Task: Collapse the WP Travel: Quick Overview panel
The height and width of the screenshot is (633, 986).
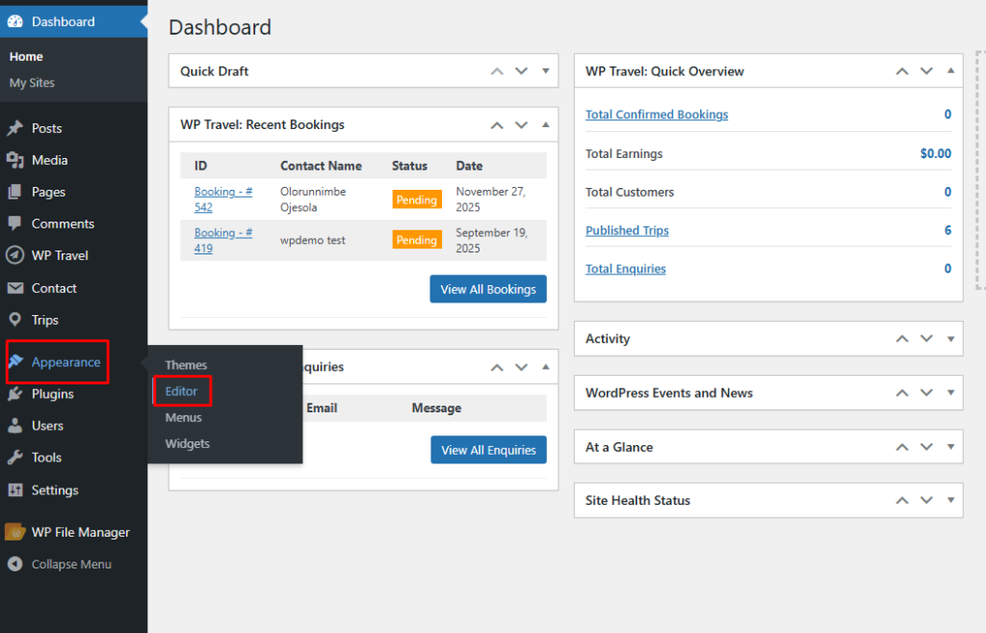Action: (950, 71)
